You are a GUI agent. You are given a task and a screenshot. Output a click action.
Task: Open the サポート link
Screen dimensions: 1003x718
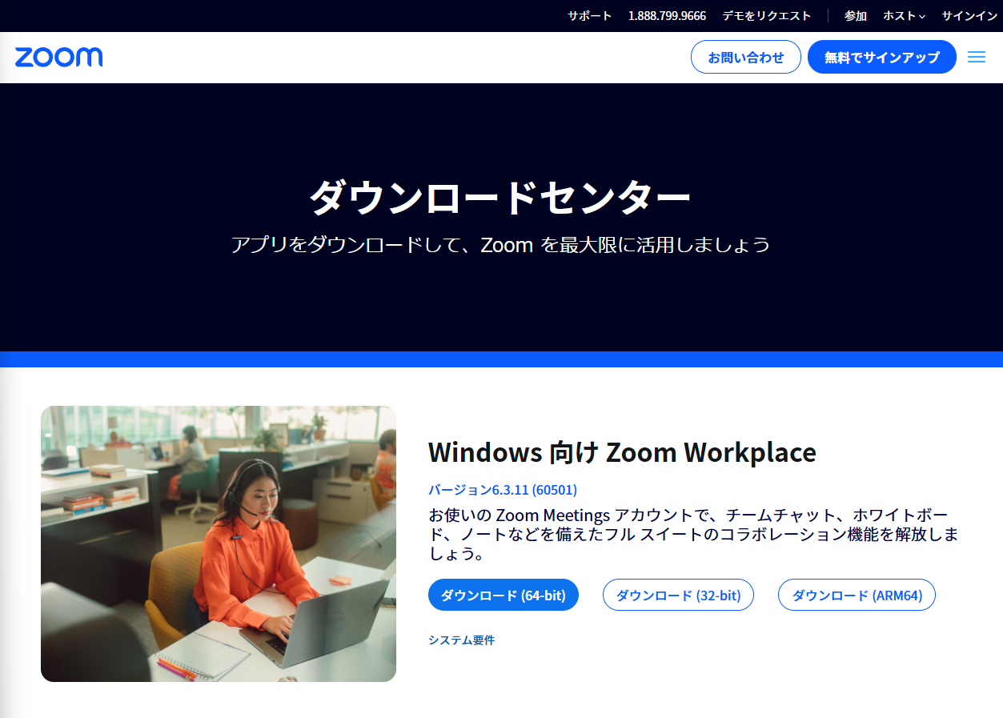click(x=589, y=16)
